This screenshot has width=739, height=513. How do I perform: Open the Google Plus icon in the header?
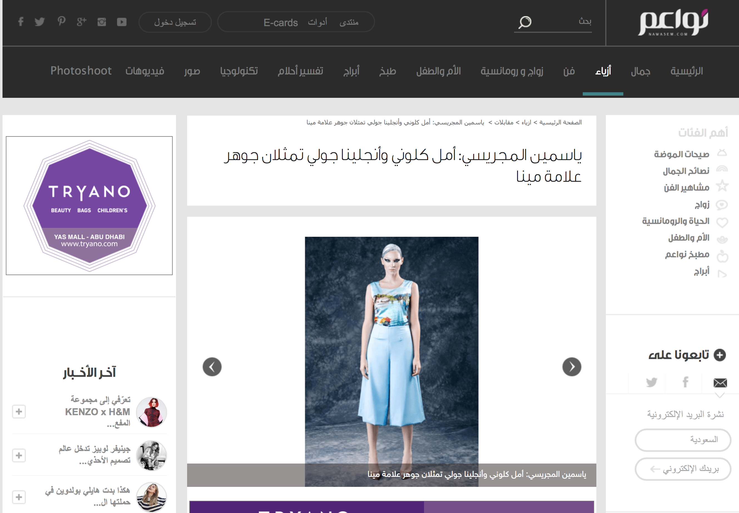point(82,22)
